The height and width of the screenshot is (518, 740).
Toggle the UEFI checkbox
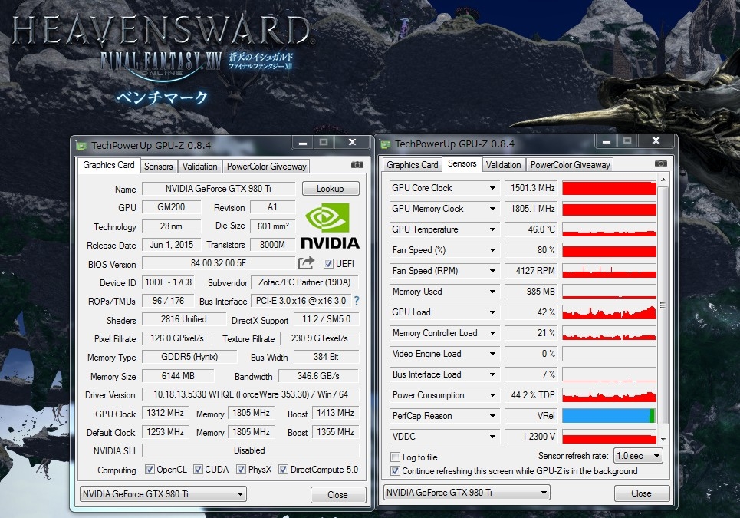(328, 263)
